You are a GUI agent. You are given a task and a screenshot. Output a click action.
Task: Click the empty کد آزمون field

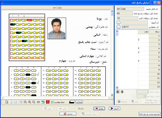(134, 23)
